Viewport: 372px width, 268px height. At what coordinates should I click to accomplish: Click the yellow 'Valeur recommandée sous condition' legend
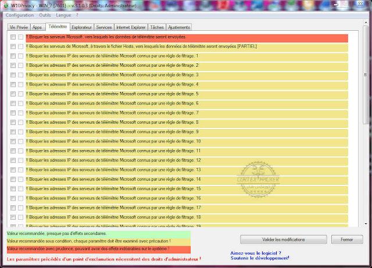pos(98,241)
